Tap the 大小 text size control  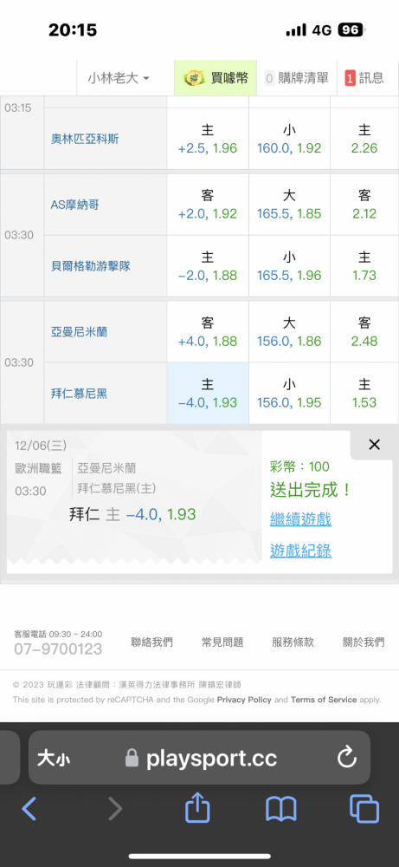pyautogui.click(x=54, y=758)
